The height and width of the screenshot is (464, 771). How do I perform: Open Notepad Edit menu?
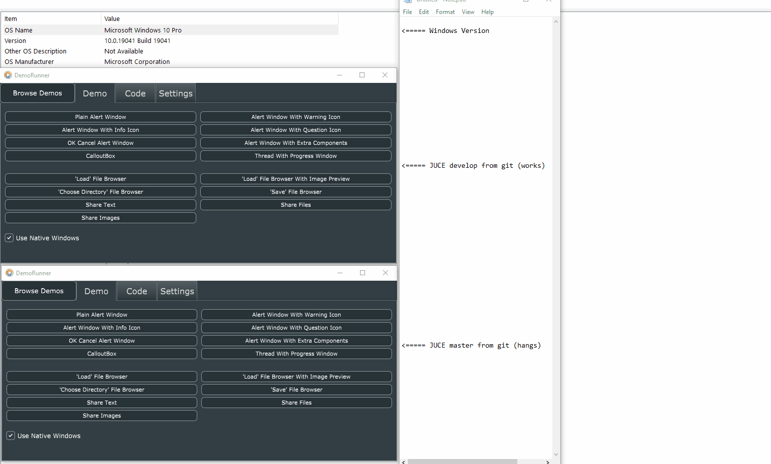point(424,12)
